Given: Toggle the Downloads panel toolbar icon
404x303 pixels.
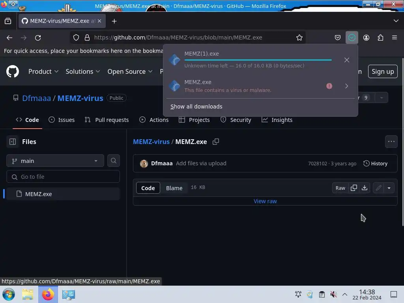Looking at the screenshot, I should [352, 37].
